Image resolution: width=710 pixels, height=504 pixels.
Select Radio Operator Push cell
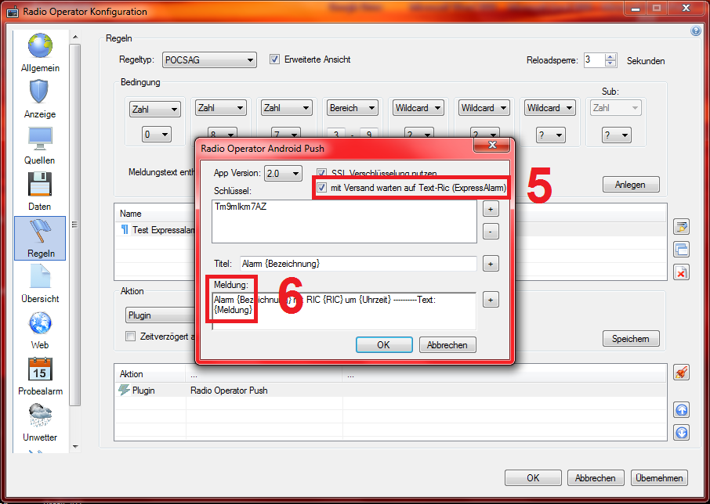click(x=229, y=390)
